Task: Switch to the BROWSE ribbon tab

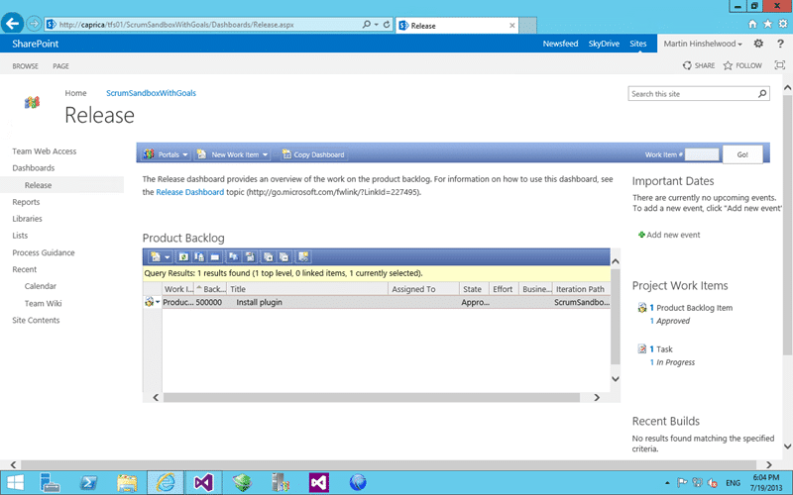Action: click(26, 66)
